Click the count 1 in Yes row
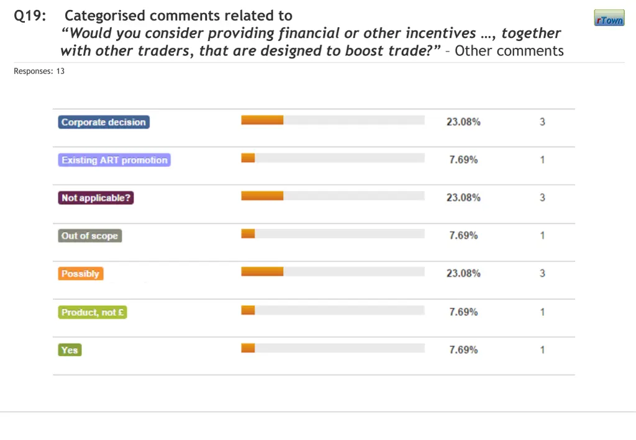Screen dimensions: 636x440 coord(542,350)
